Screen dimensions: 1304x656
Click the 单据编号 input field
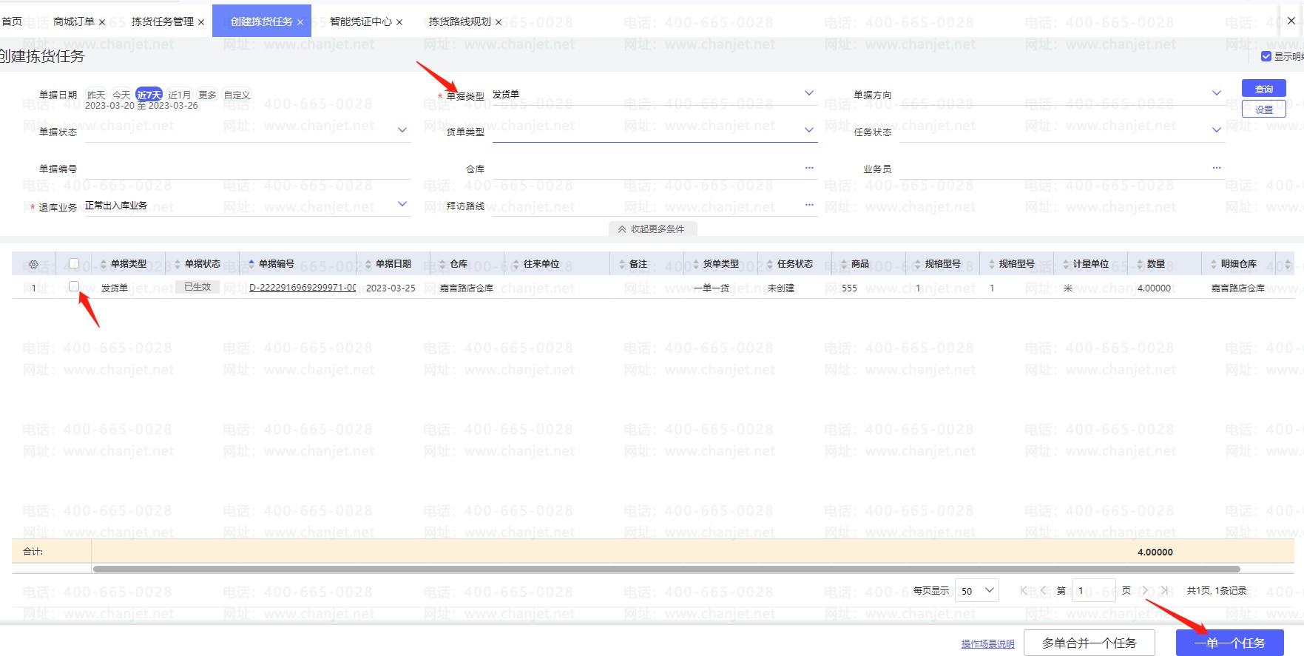tap(247, 169)
